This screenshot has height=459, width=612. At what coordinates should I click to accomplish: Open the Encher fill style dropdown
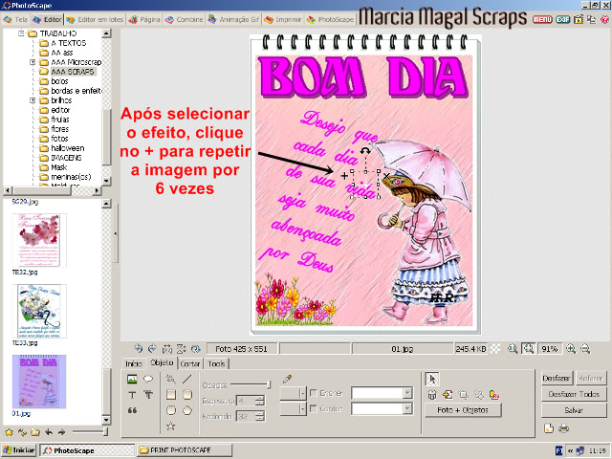pos(407,393)
